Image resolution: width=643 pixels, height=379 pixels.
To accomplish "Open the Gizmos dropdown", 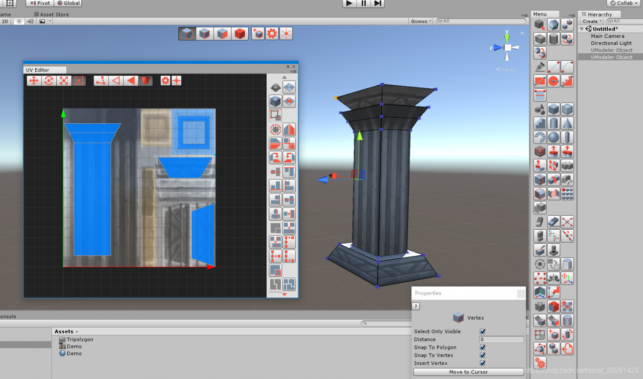I will [421, 21].
